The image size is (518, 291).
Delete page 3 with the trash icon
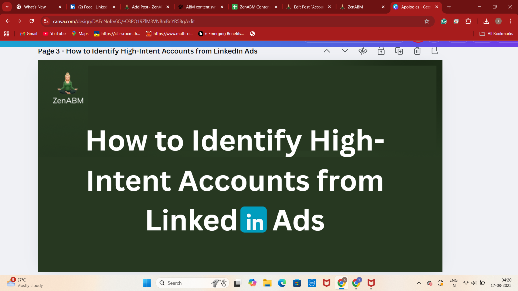[417, 51]
